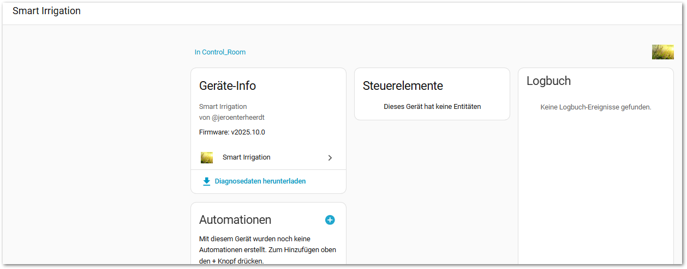
Task: Click the add automation plus icon
Action: click(330, 220)
